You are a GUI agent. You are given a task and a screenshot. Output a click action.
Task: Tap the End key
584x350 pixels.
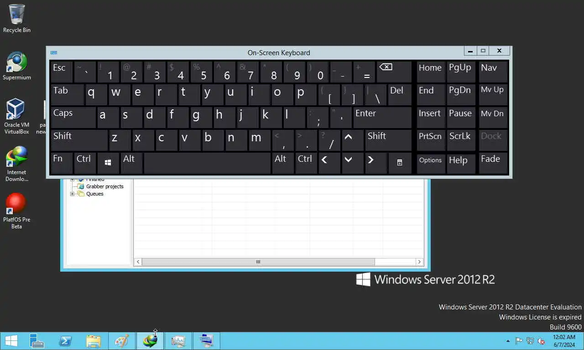pyautogui.click(x=431, y=95)
